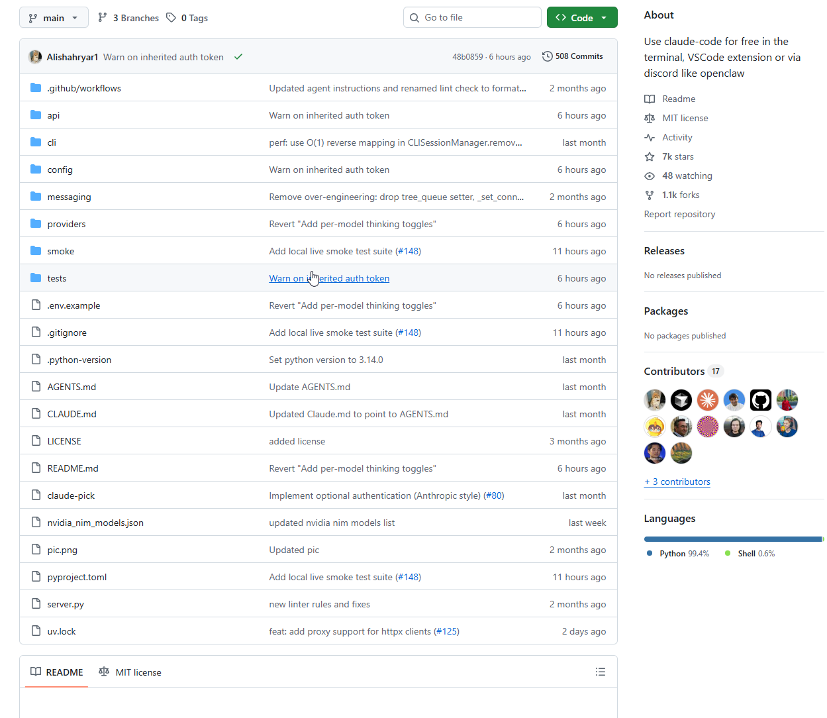Click the 1.1k forks fork icon
Viewport: 827px width, 718px height.
[650, 195]
